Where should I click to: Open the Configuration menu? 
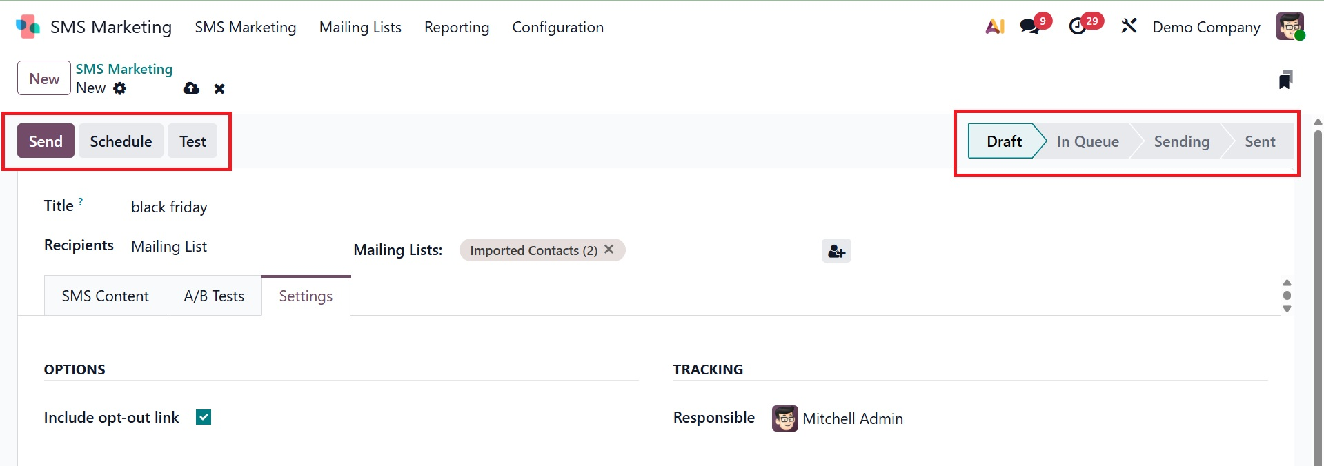[x=557, y=28]
